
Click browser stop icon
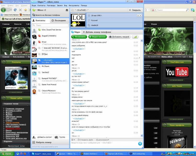click(x=20, y=10)
